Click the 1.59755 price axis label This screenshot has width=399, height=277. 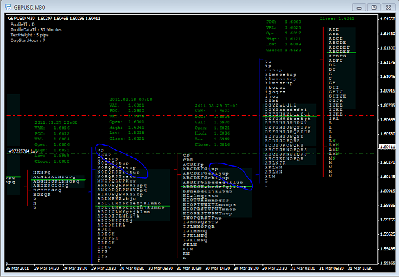coord(388,220)
